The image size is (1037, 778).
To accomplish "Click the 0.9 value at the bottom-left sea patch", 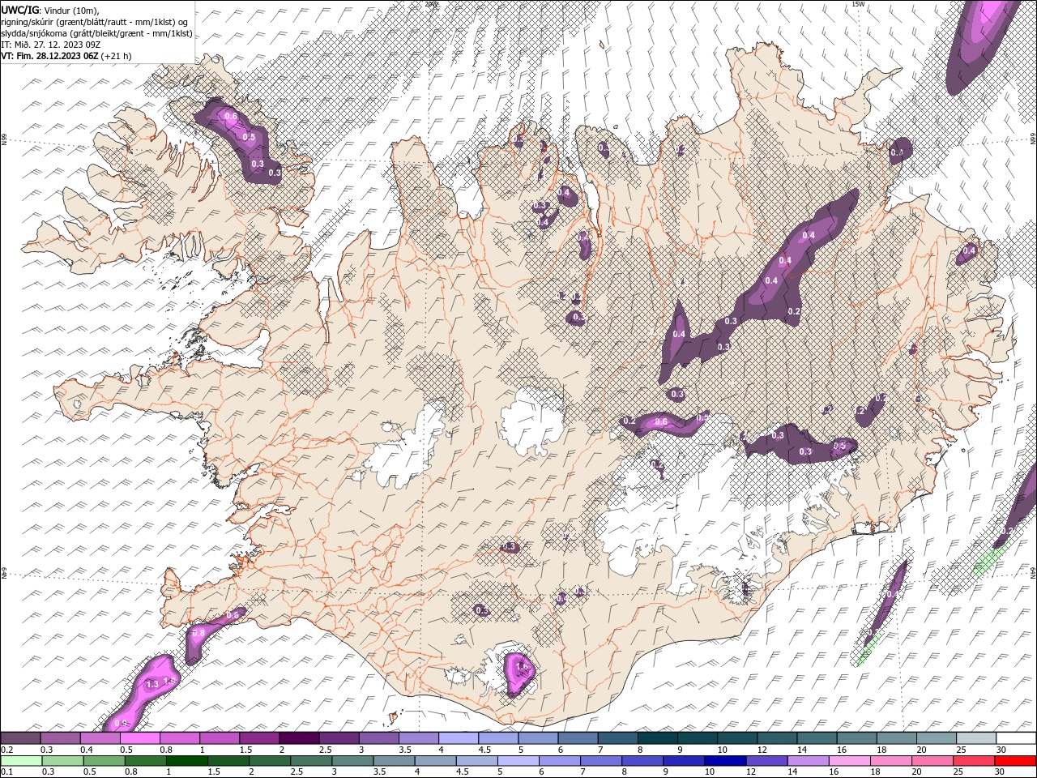I will (x=121, y=723).
